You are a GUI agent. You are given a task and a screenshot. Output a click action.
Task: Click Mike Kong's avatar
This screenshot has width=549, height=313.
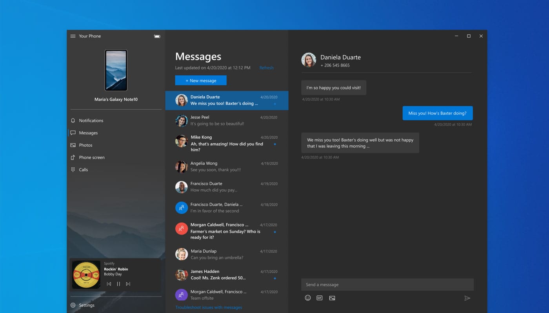coord(181,141)
